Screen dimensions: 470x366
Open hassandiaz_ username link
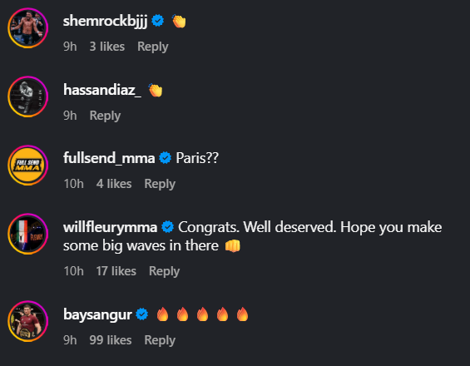(102, 90)
